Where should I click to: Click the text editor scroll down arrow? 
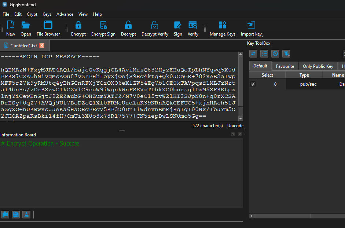[x=241, y=119]
